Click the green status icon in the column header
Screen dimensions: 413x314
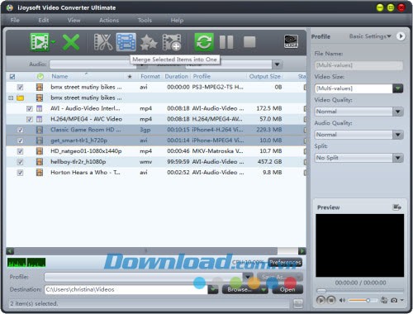point(40,77)
